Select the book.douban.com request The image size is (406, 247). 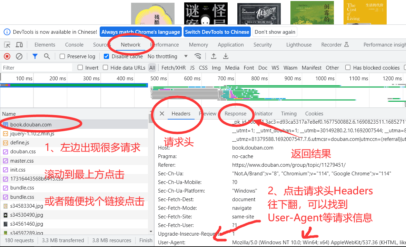coord(74,125)
